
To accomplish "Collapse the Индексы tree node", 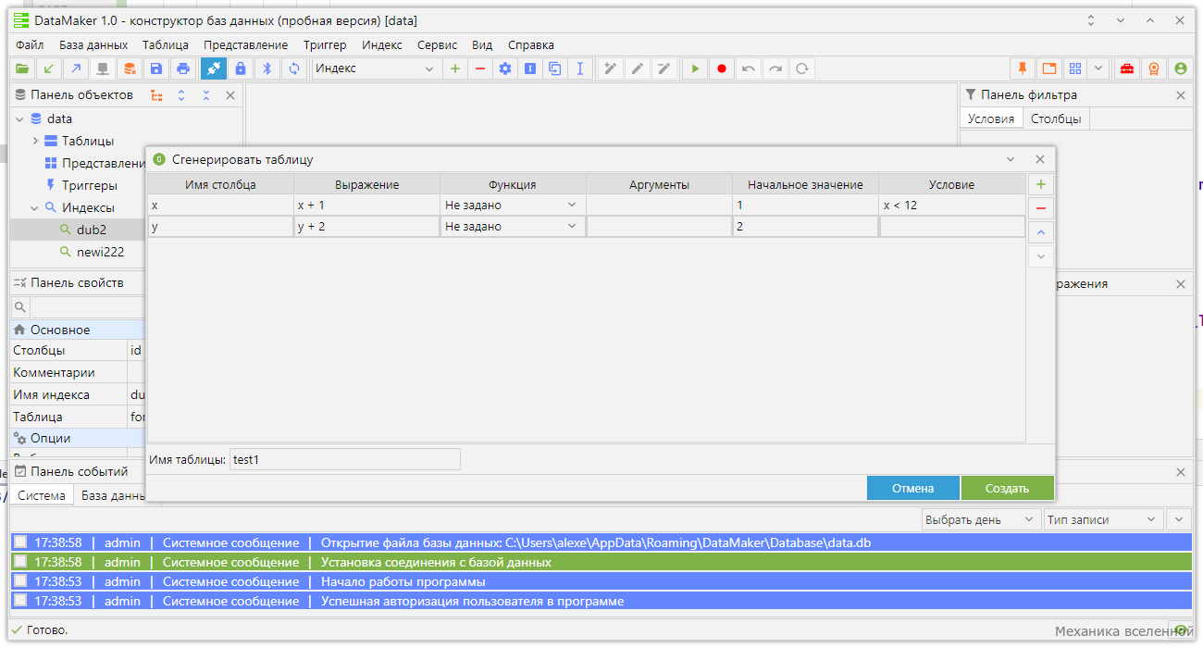I will point(35,207).
